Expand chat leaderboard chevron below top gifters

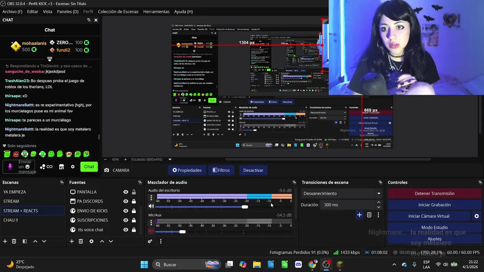point(50,59)
